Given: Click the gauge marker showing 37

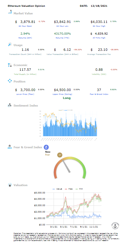Looking at the screenshot, I should tap(60, 155).
